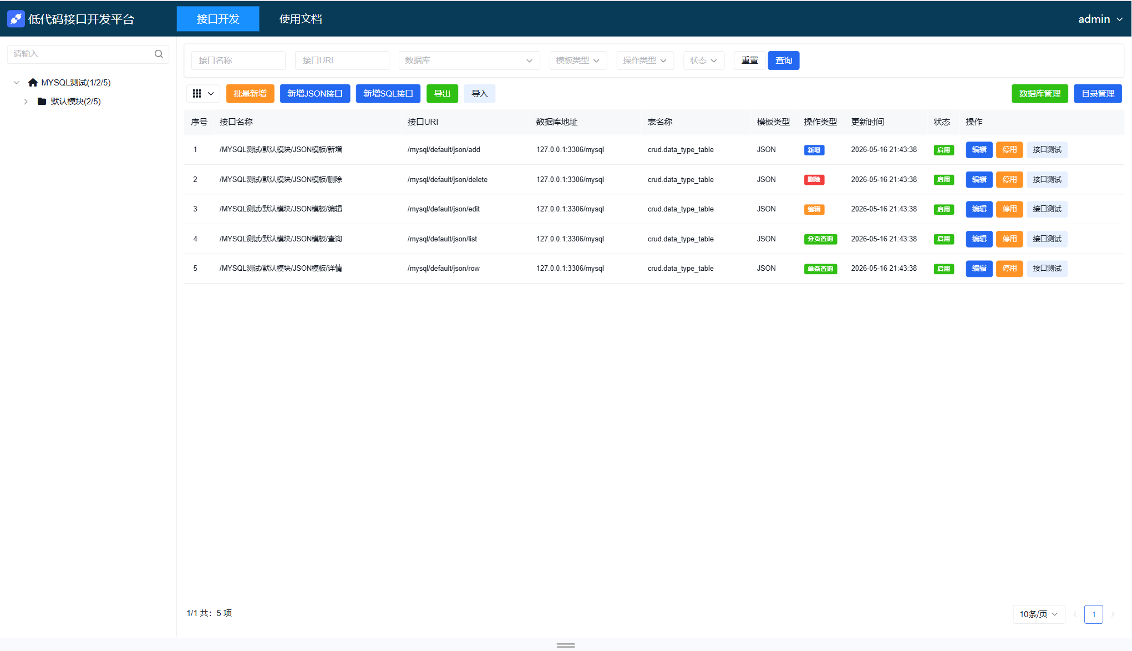Focus the 接口名称 input field
This screenshot has width=1132, height=651.
point(238,60)
